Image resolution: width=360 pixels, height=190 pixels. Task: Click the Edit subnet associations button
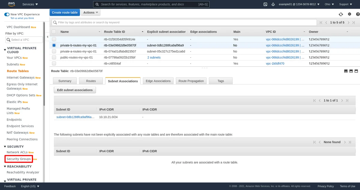pyautogui.click(x=75, y=90)
